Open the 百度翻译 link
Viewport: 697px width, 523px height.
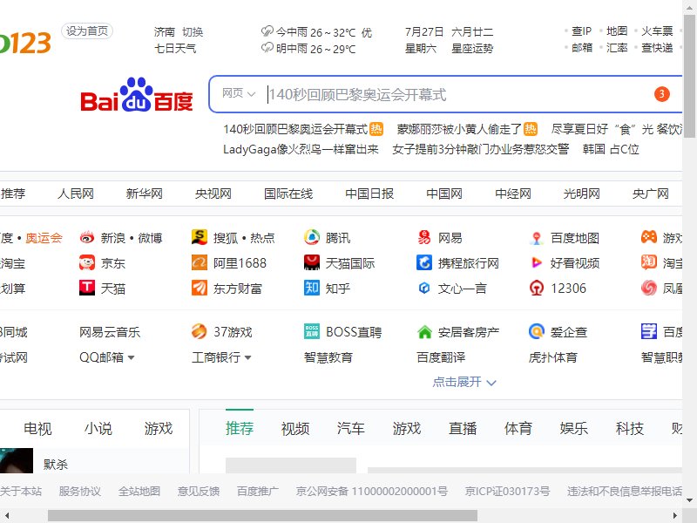441,357
